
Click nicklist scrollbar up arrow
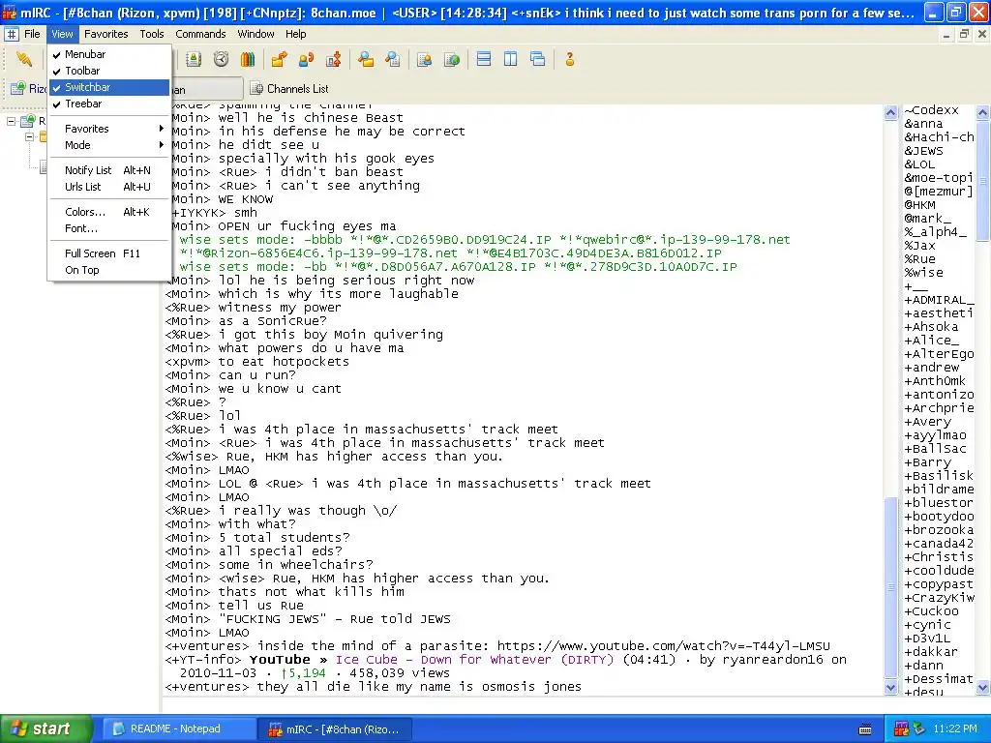pyautogui.click(x=983, y=113)
